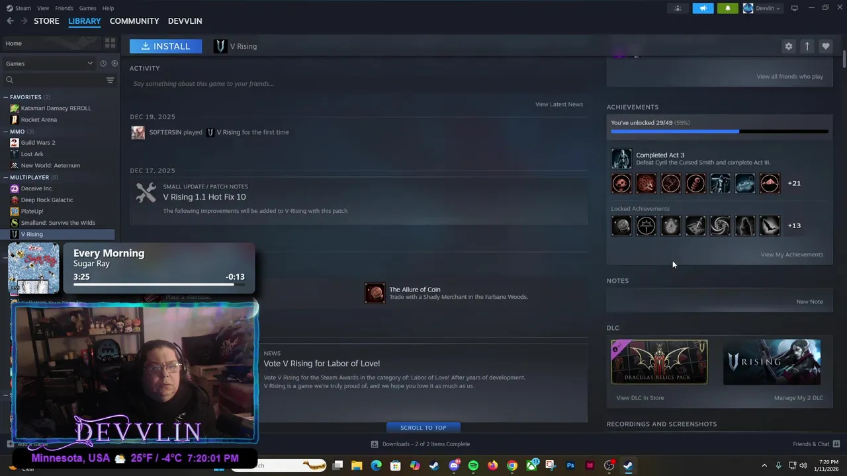Open Completed Act 3 achievement icon
This screenshot has width=847, height=476.
tap(621, 159)
